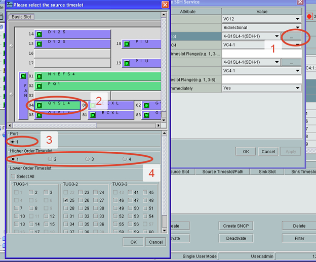Select the PIU board in slot 19
The width and height of the screenshot is (316, 262).
pos(141,63)
